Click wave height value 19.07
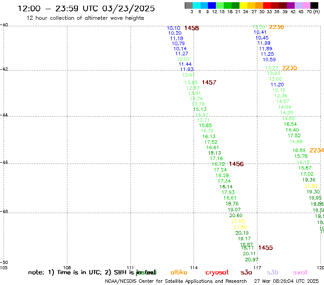This screenshot has height=285, width=324. pos(234,210)
